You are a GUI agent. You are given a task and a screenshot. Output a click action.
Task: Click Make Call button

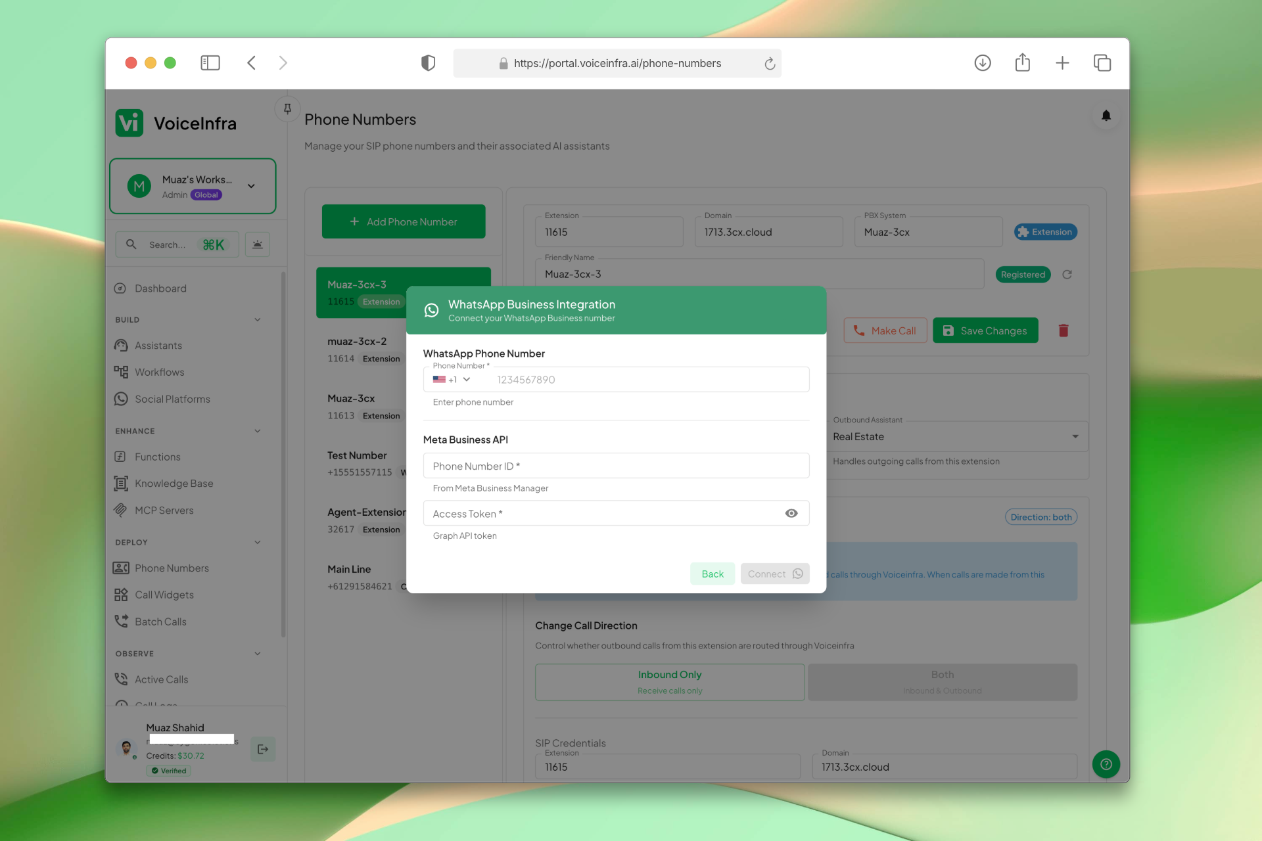click(x=885, y=330)
